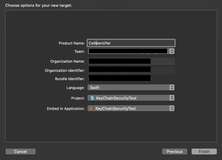Click the blue project file icon in Project dropdown

92,98
